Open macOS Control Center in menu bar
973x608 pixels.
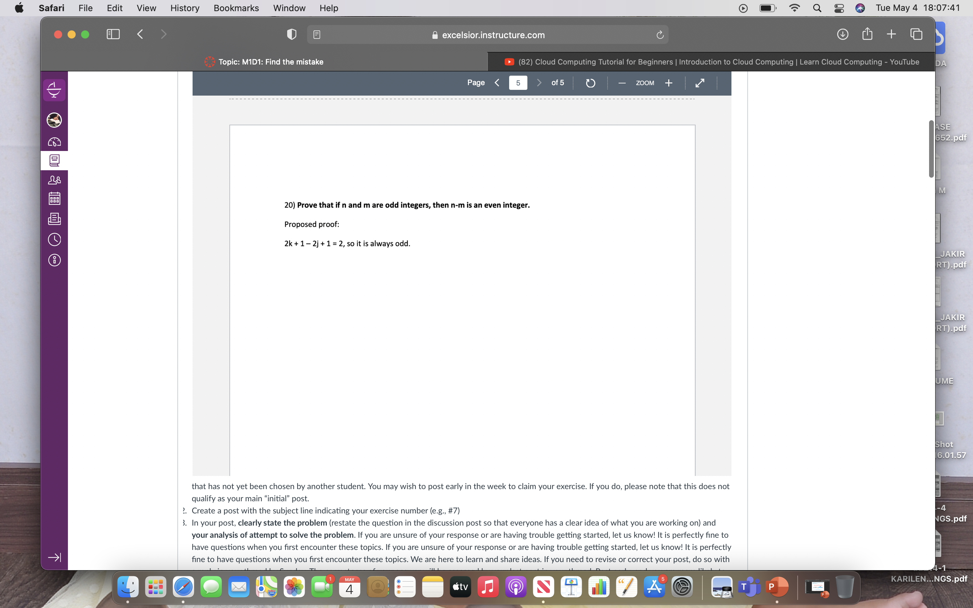839,8
